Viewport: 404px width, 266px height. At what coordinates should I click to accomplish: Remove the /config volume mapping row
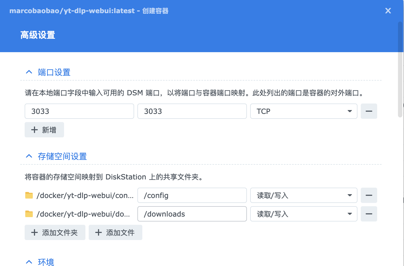(x=369, y=195)
